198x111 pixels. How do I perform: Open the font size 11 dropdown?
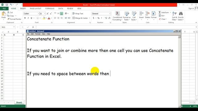click(x=45, y=14)
